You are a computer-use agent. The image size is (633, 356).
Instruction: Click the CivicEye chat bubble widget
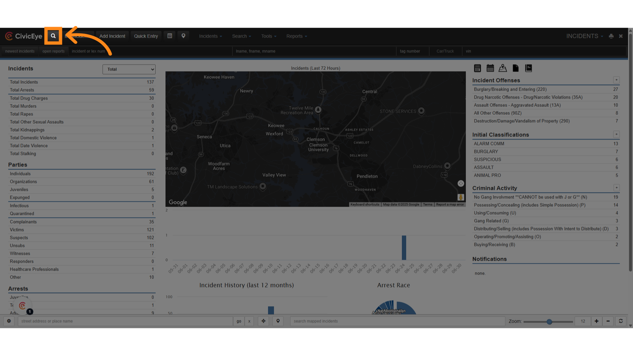click(x=22, y=306)
